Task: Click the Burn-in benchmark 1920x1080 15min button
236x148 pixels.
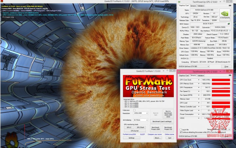Action: tap(168, 114)
